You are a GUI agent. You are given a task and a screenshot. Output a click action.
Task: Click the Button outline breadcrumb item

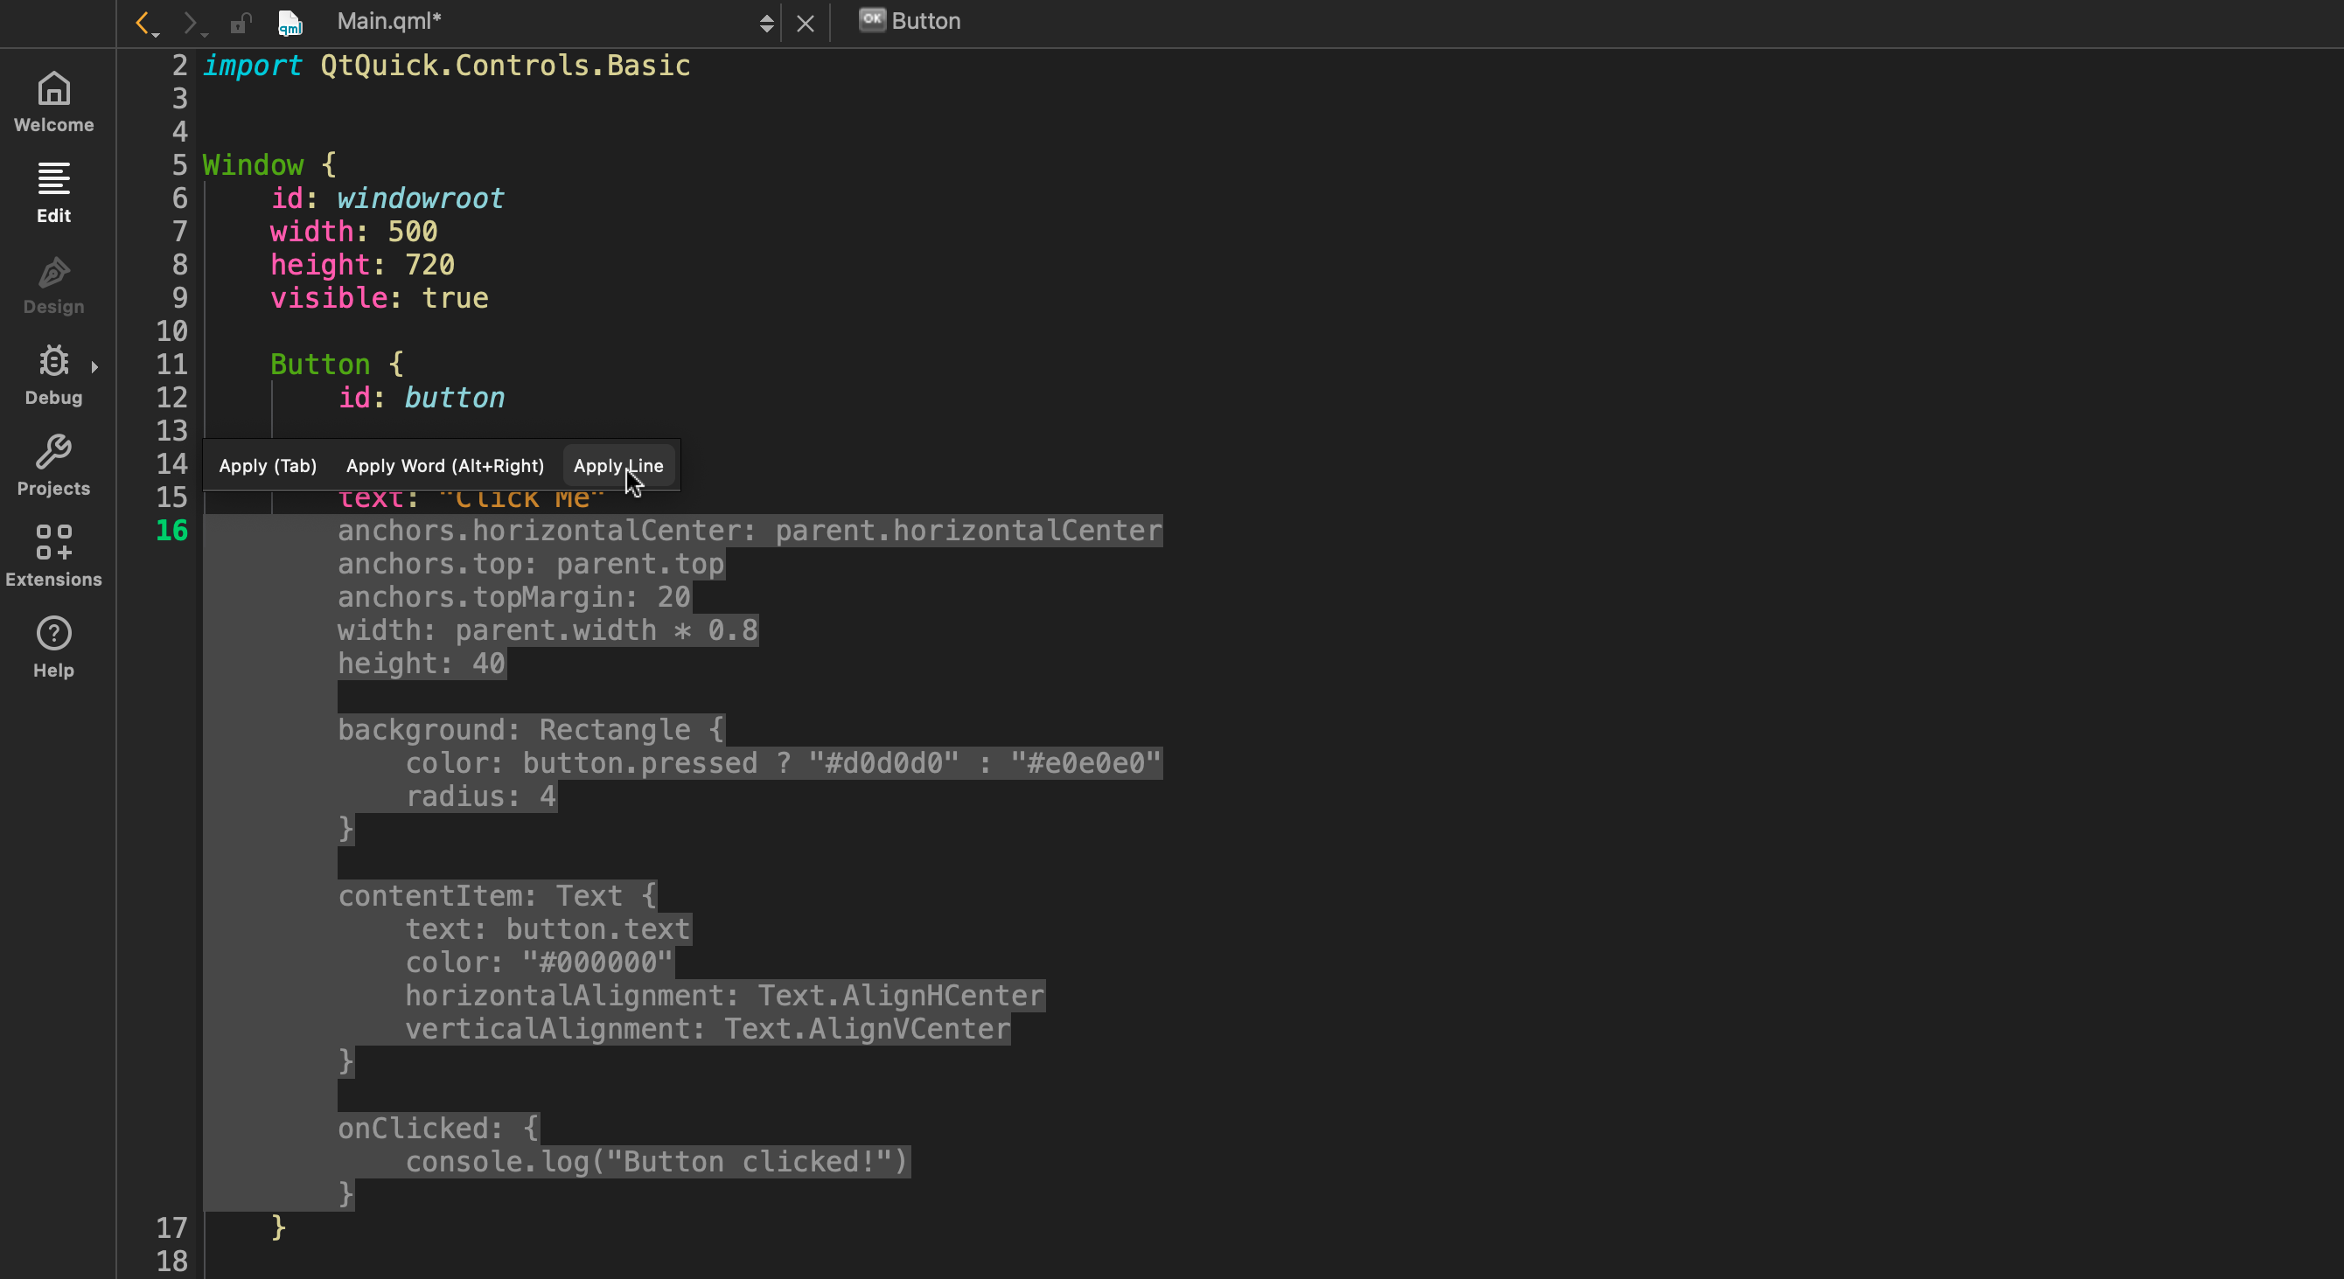(x=910, y=21)
